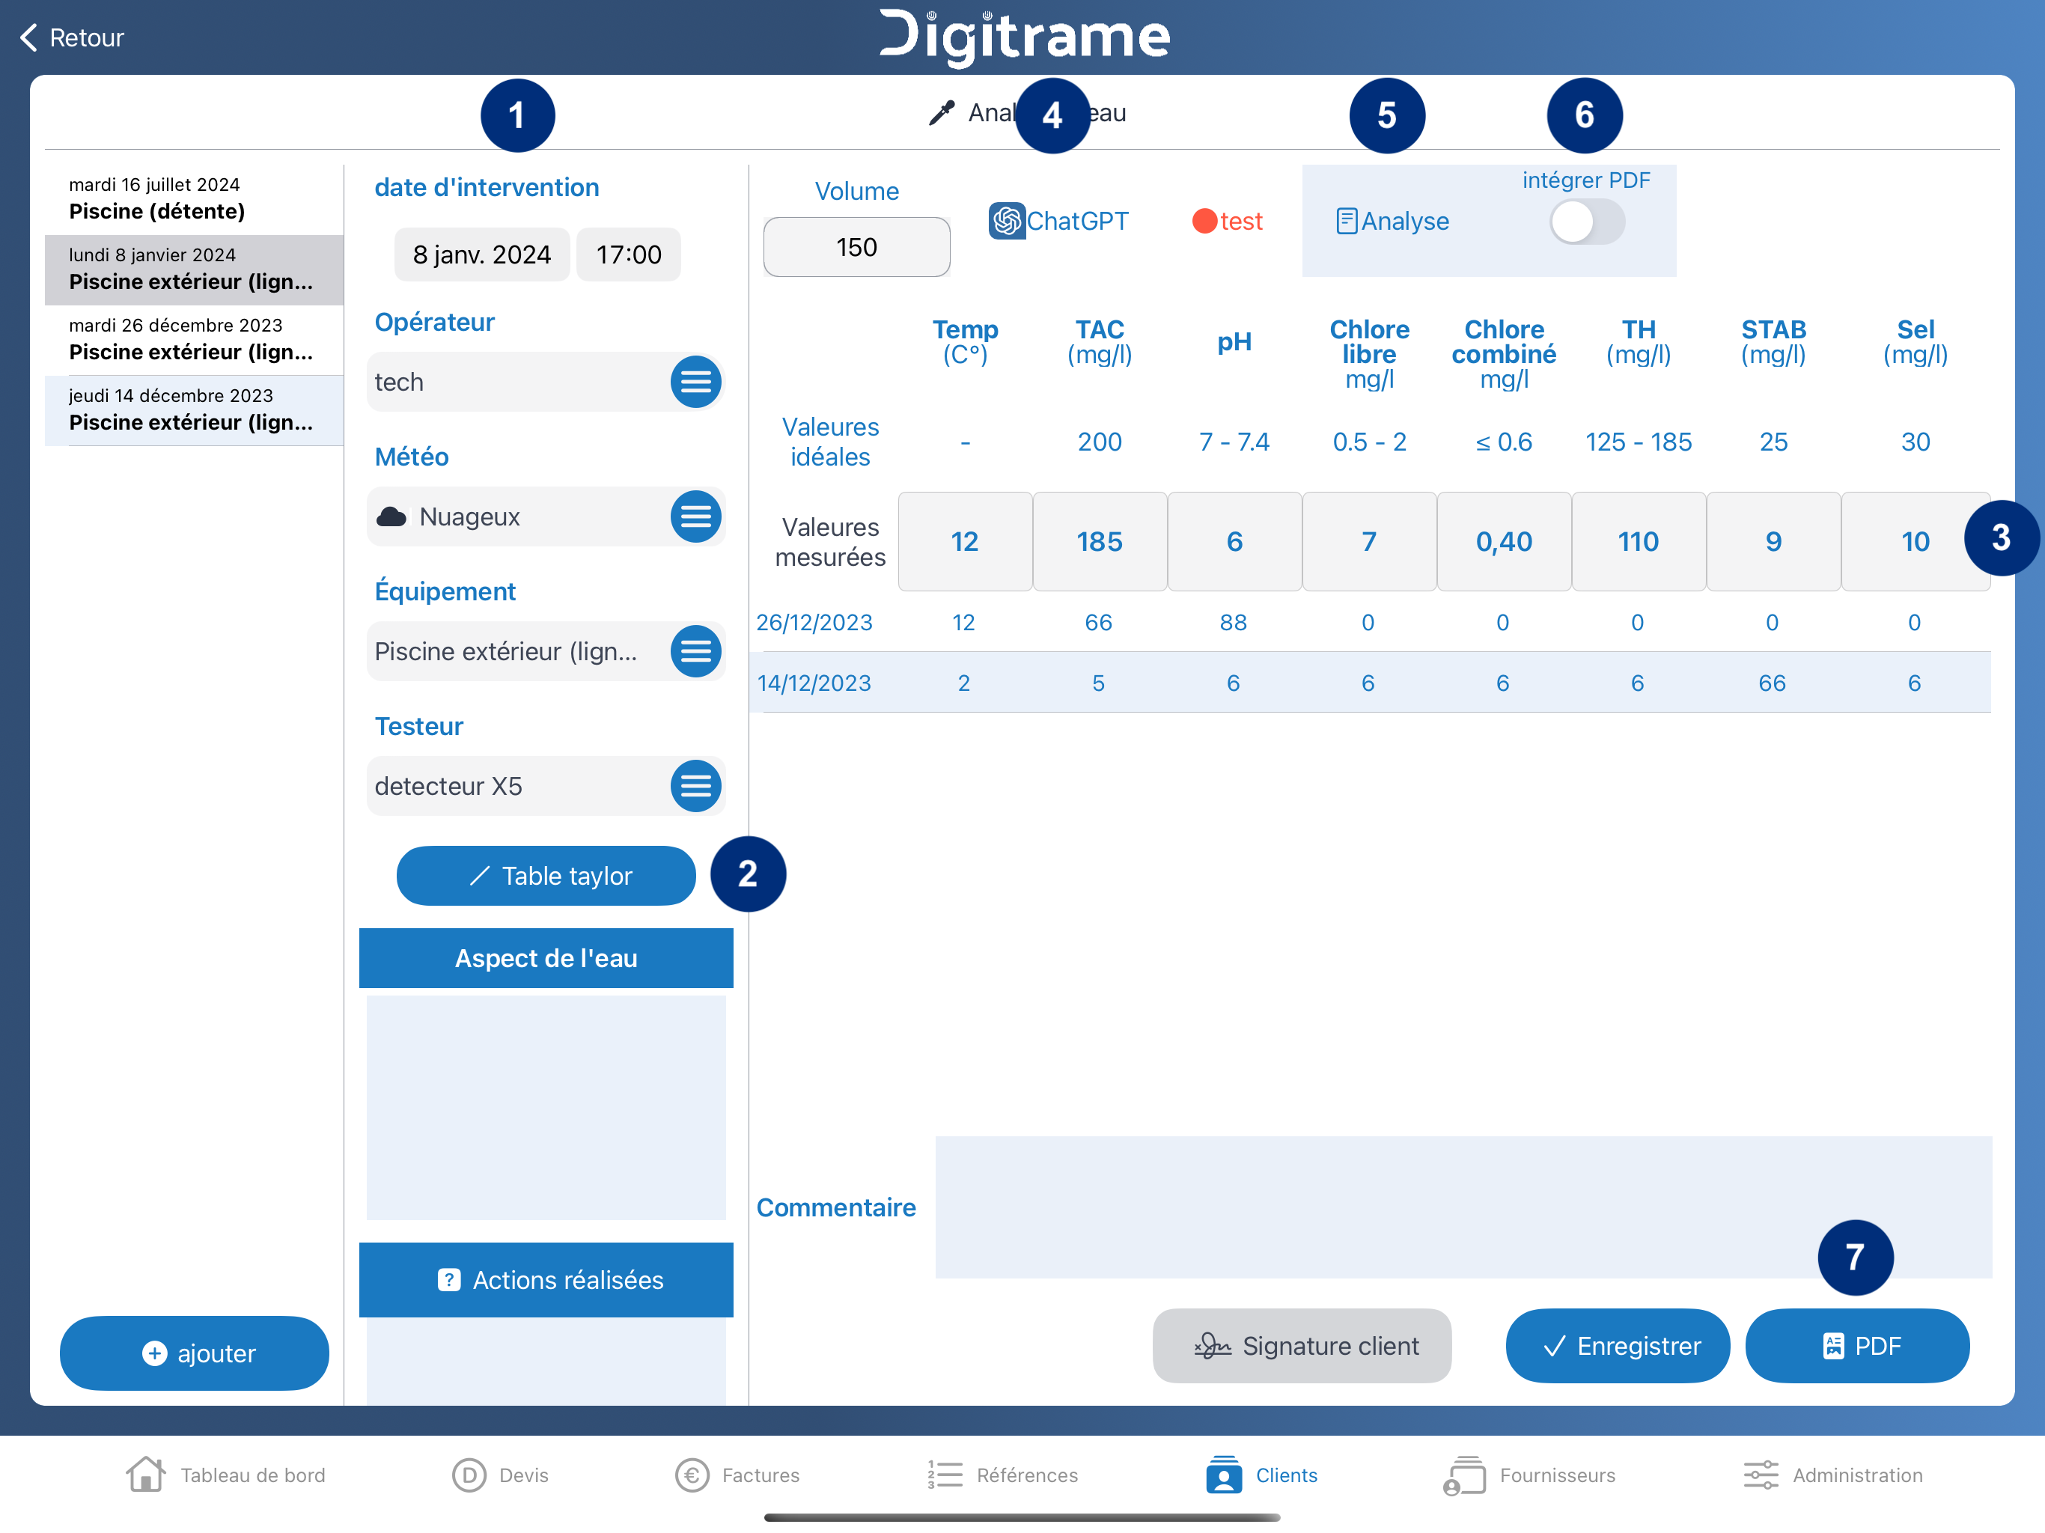
Task: Click the ChatGPT link label
Action: pos(1078,221)
